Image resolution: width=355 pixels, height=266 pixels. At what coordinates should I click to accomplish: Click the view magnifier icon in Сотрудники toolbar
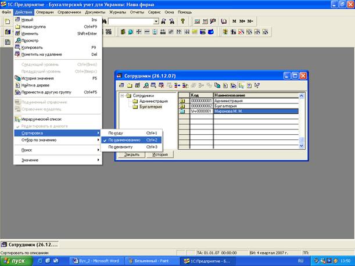146,85
